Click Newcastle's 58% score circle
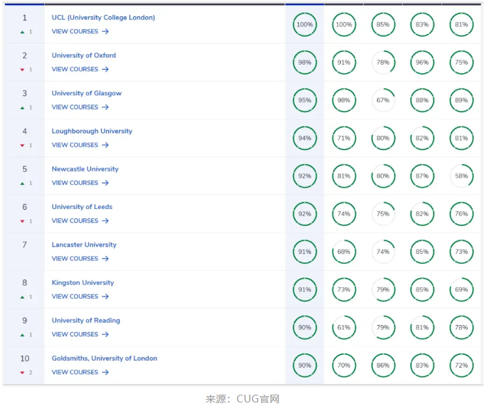The height and width of the screenshot is (411, 489). [x=461, y=176]
